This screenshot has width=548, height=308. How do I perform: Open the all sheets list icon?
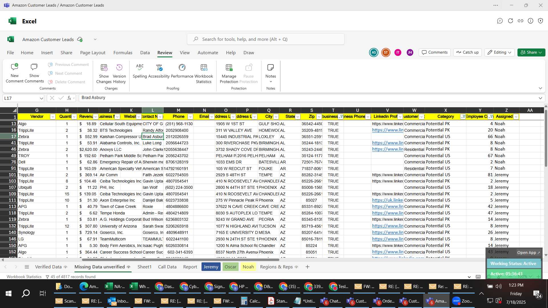(27, 267)
